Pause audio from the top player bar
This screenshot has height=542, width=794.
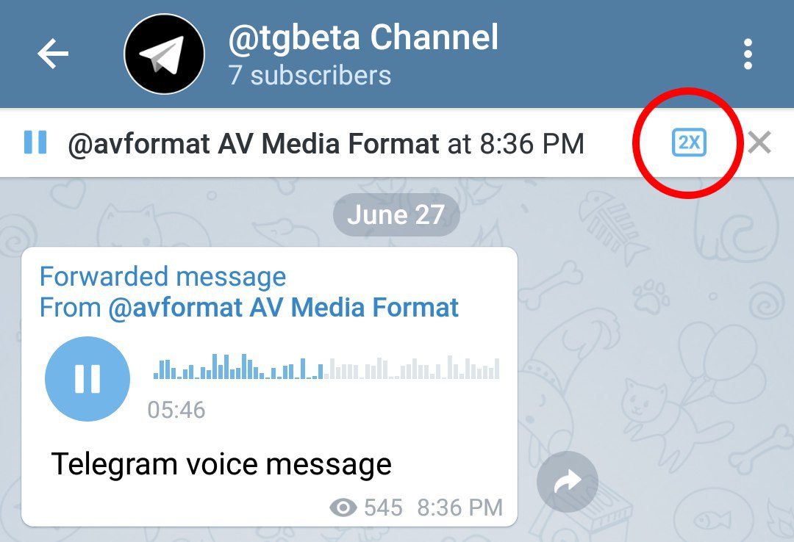pos(35,142)
